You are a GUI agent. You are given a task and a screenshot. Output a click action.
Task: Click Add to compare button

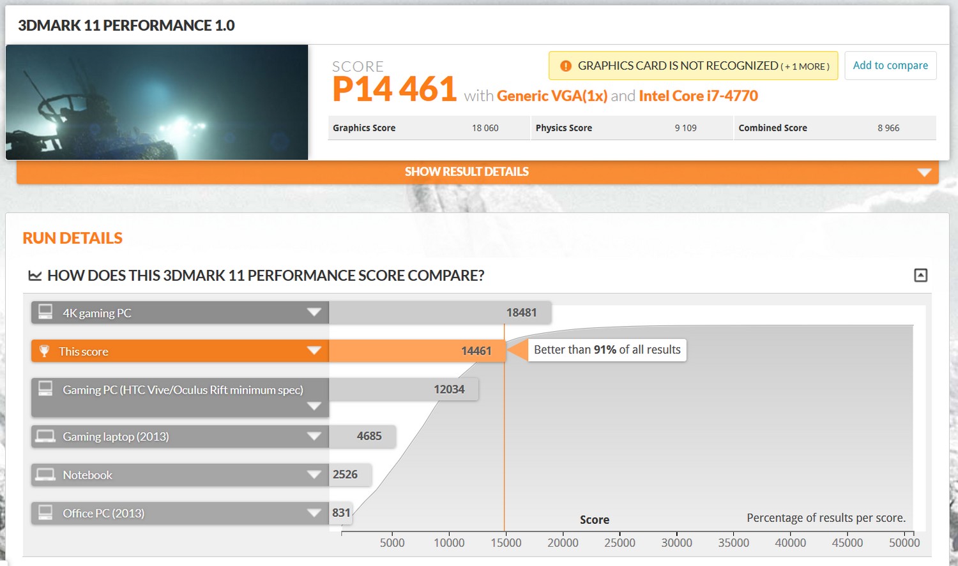pos(890,66)
